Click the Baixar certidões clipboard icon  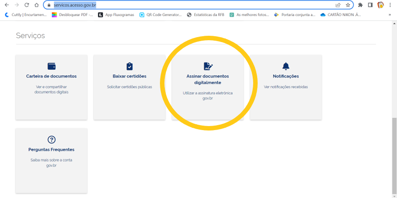click(x=129, y=66)
